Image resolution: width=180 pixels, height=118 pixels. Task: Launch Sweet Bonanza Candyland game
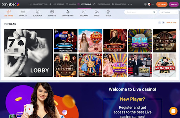point(115,65)
